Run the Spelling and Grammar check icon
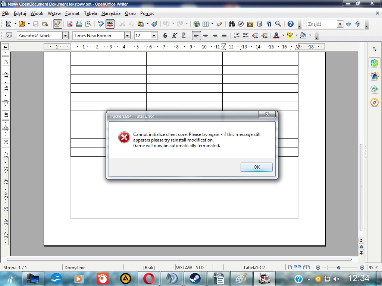 pos(100,23)
